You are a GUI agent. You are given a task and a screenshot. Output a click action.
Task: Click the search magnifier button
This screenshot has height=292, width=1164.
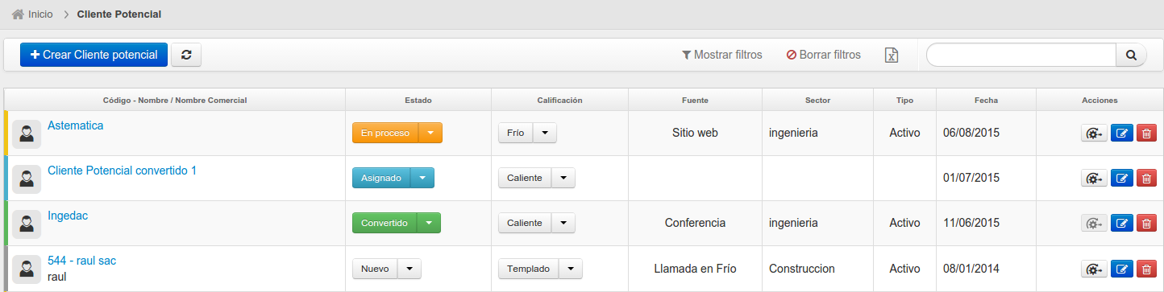coord(1131,55)
